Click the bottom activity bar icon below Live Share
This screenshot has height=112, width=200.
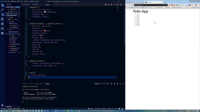(x=2, y=33)
